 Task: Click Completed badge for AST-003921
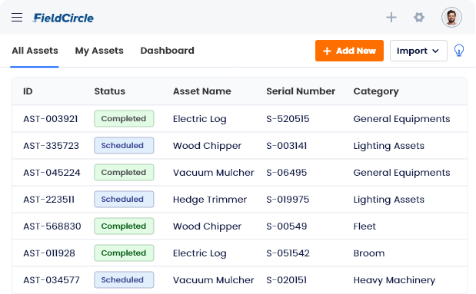click(124, 118)
